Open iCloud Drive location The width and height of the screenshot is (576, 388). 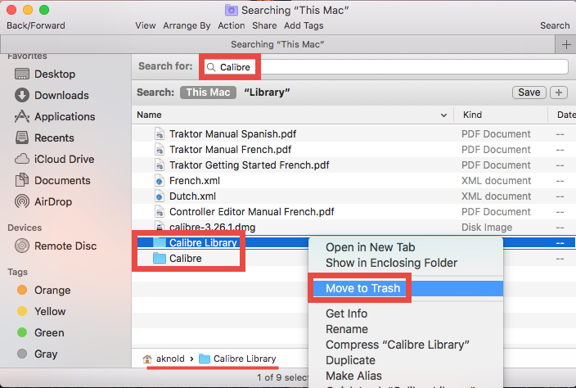[x=54, y=159]
